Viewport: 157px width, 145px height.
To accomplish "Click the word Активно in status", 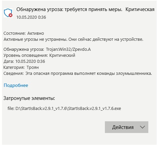I will point(36,33).
